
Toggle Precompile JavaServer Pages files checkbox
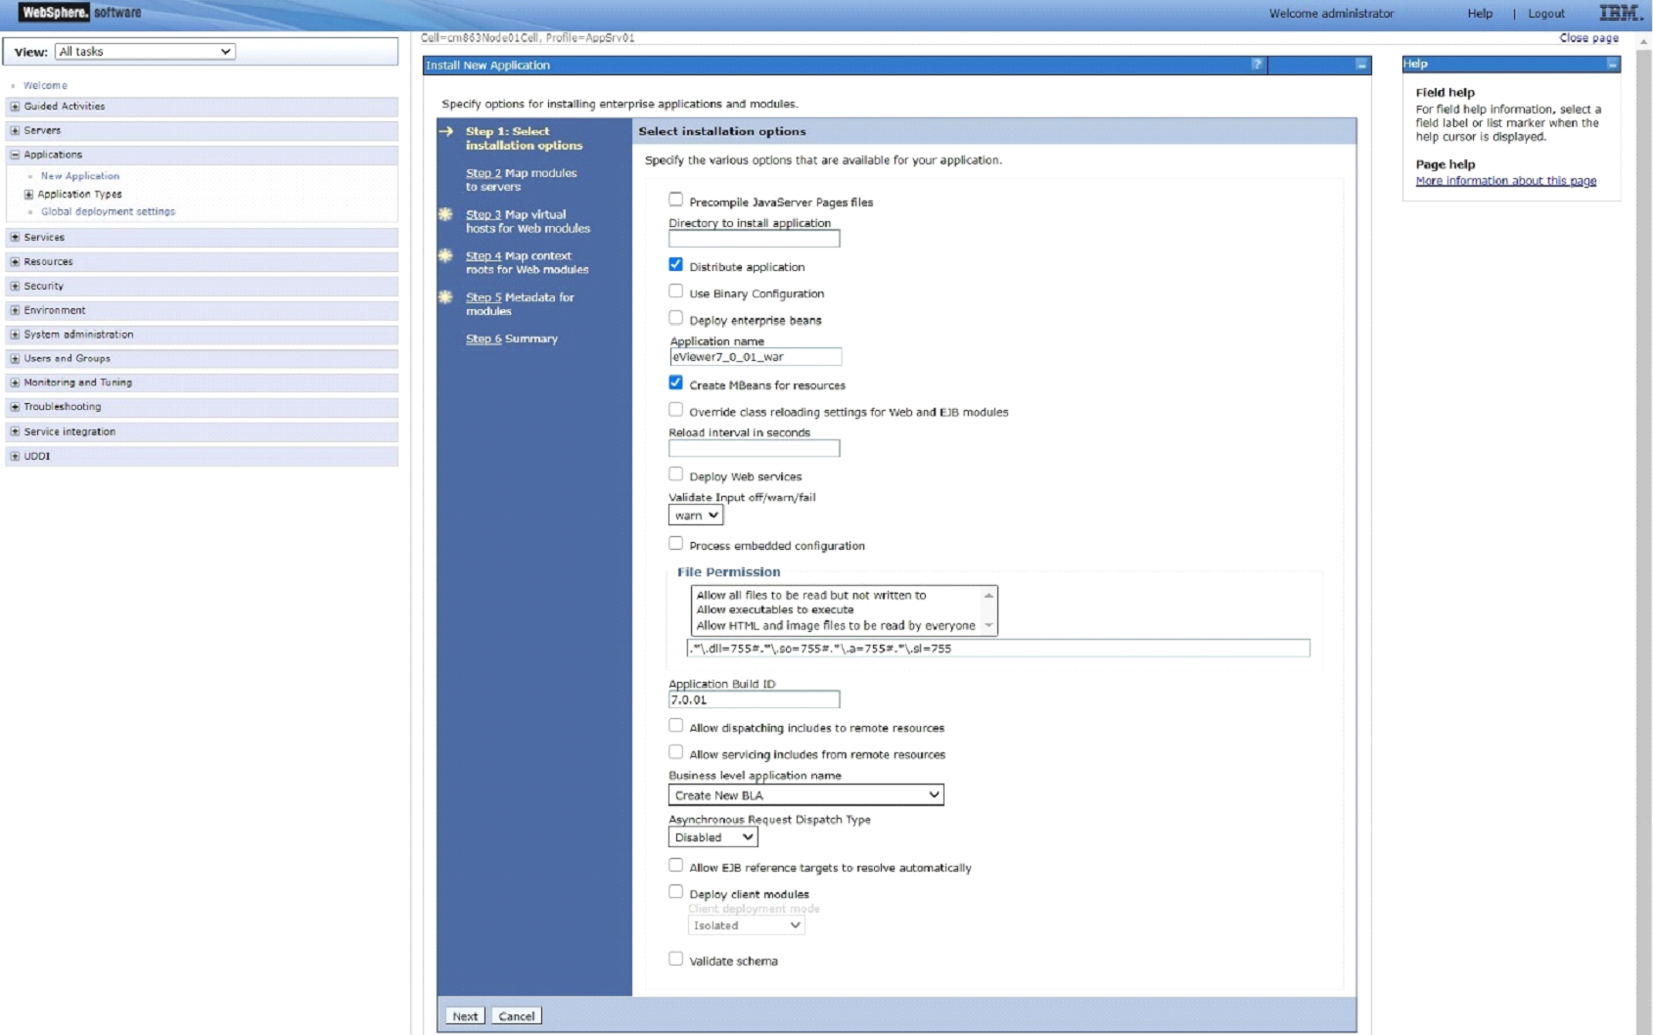(675, 200)
